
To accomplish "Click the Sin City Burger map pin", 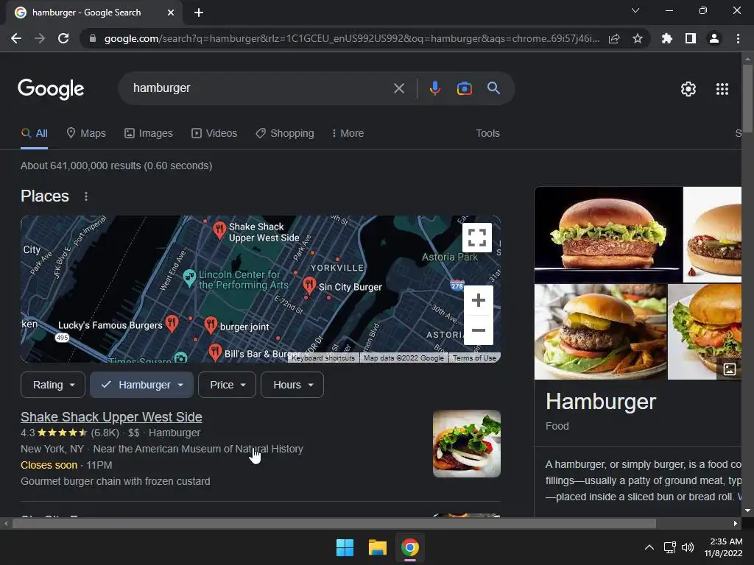I will 309,285.
